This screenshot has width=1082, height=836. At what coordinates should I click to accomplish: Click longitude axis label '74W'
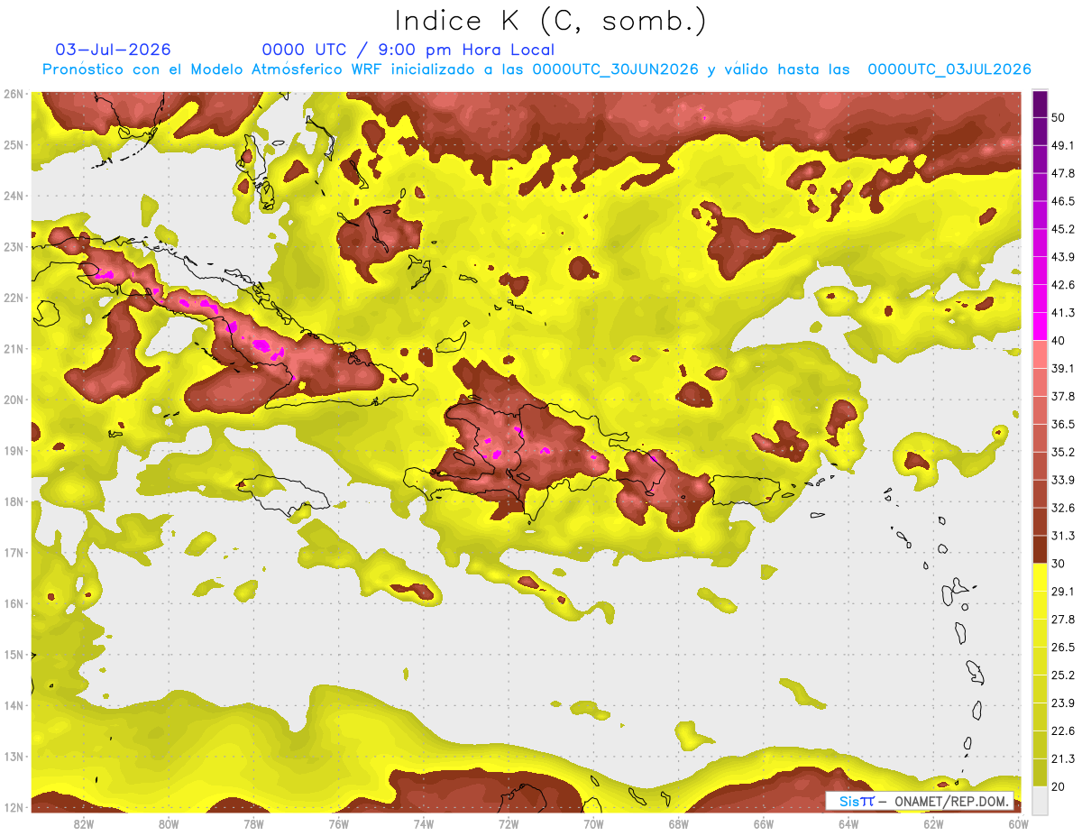click(x=424, y=824)
